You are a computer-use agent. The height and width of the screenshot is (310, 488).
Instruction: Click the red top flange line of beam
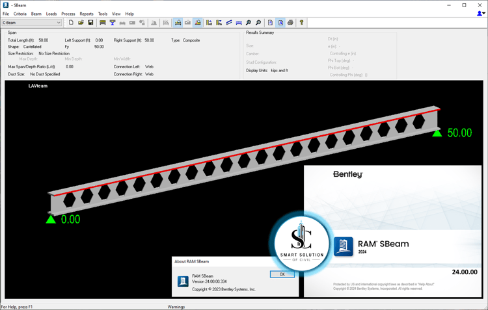tap(247, 152)
